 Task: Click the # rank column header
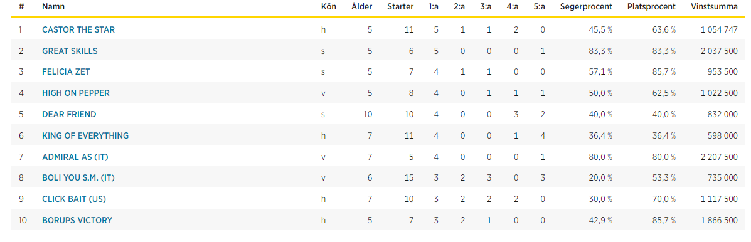[x=21, y=7]
